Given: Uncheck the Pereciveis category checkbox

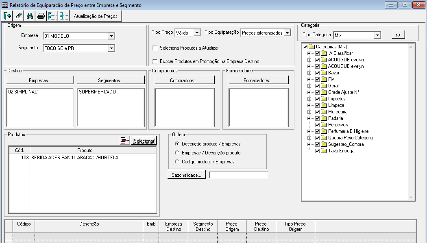Looking at the screenshot, I should click(317, 125).
